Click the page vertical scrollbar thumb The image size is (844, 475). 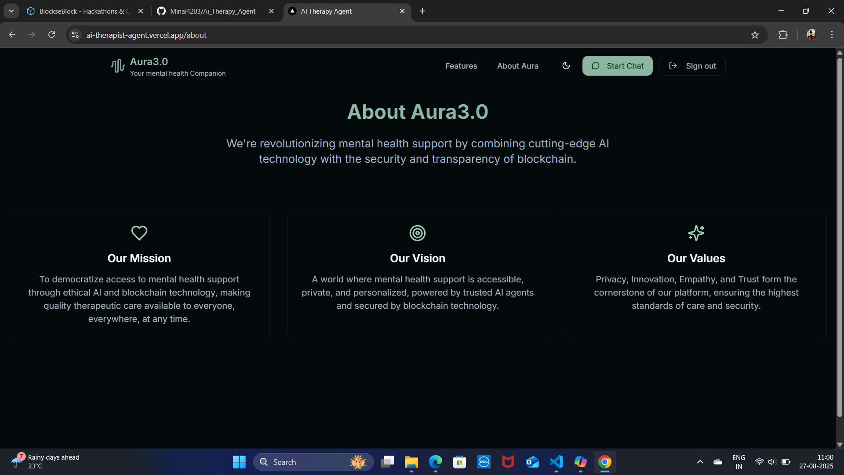tap(840, 237)
